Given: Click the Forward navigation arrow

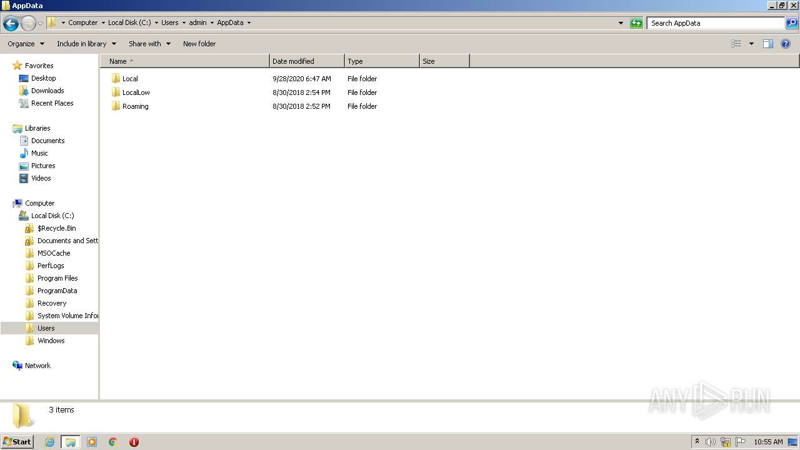Looking at the screenshot, I should tap(28, 24).
